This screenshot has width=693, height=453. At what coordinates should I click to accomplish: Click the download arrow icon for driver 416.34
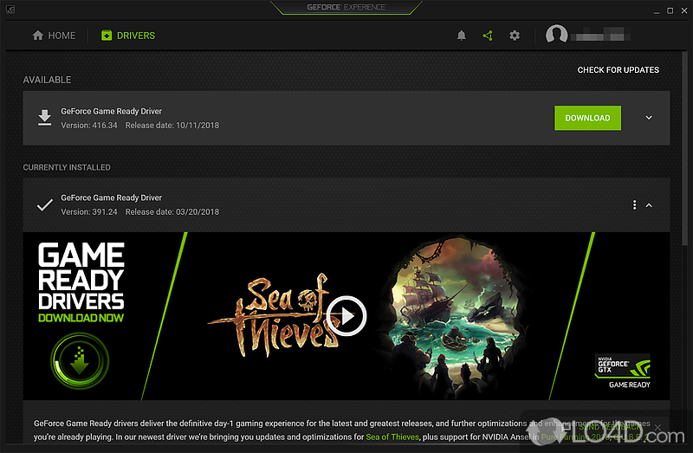tap(45, 118)
